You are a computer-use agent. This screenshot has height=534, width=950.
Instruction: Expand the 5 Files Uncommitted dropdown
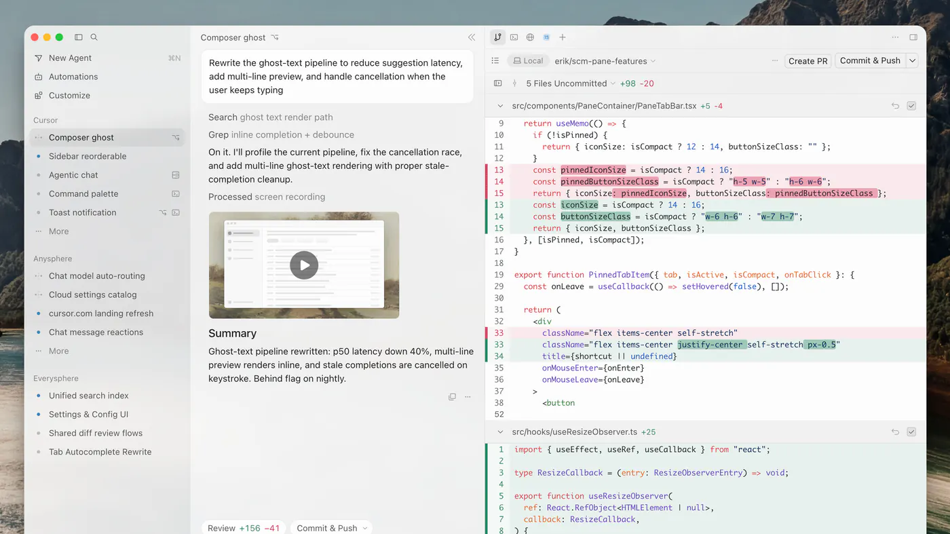(571, 83)
